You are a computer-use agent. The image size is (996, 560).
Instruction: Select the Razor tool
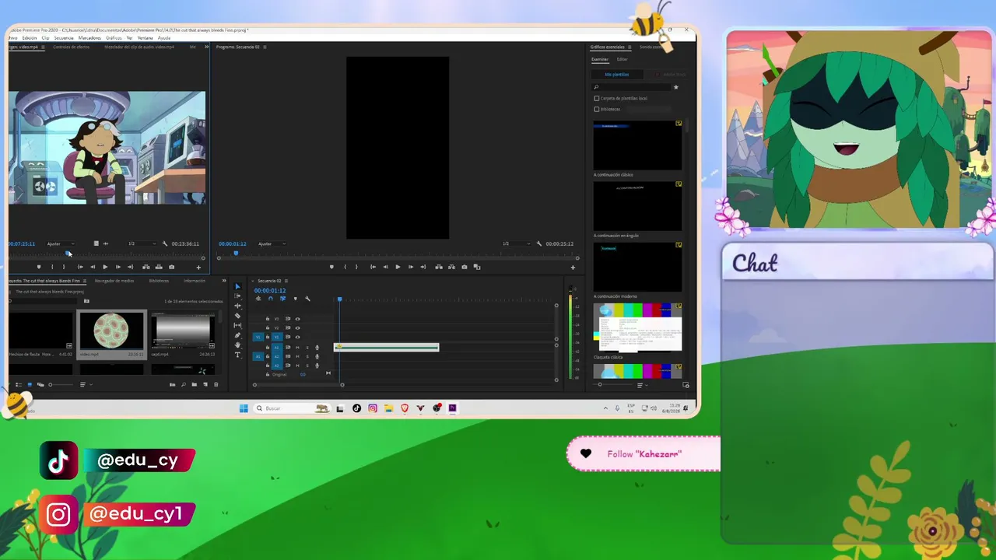tap(238, 316)
